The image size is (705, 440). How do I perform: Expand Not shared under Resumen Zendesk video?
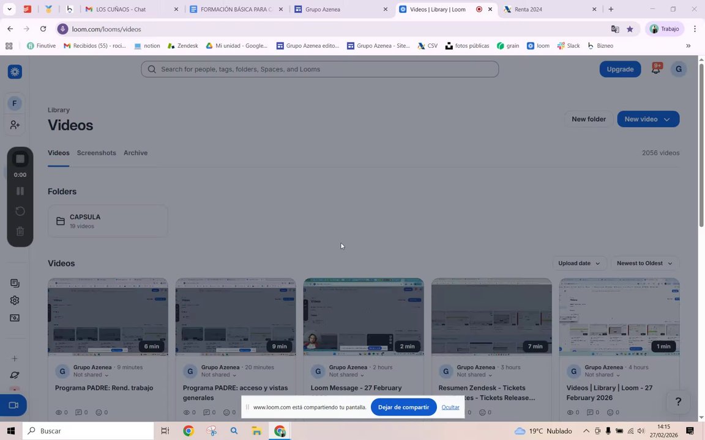pos(474,375)
